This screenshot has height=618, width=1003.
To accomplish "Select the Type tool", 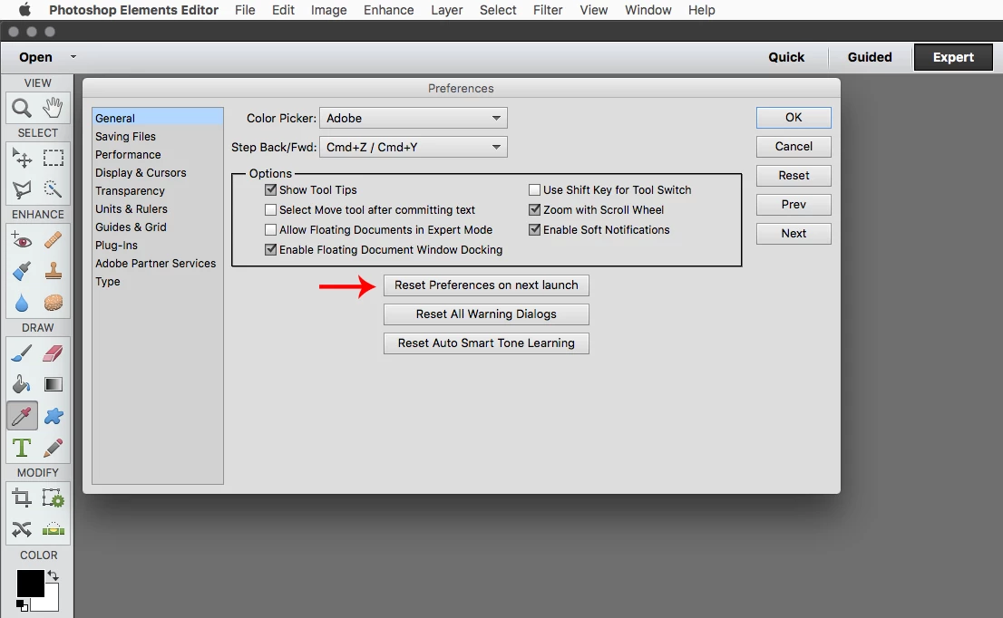I will (x=22, y=448).
